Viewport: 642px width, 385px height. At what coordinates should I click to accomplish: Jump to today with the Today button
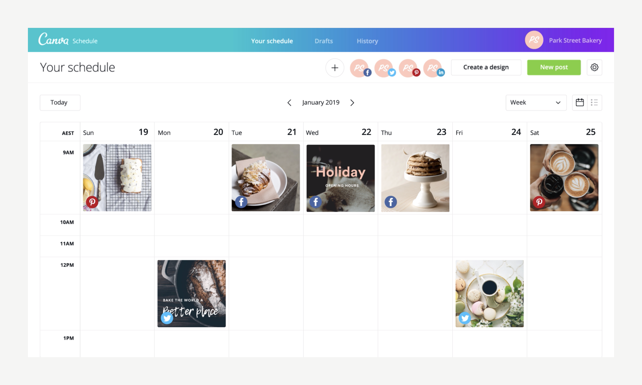pos(60,102)
